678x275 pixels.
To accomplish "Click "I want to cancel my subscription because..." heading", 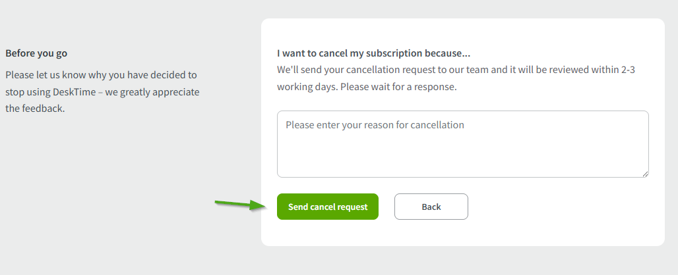I will point(373,53).
